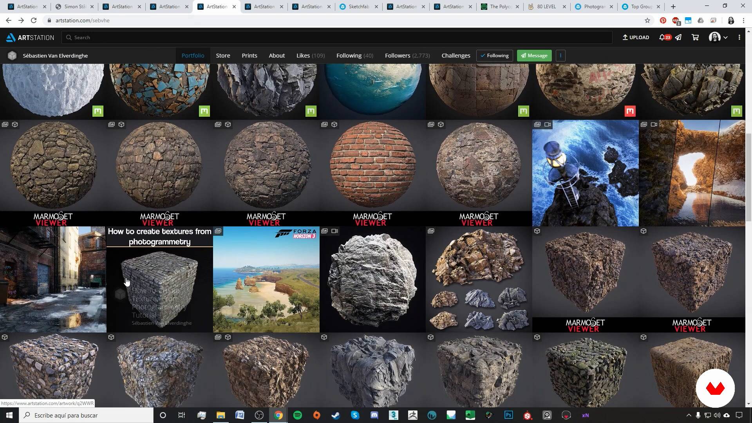Click the Upload button in header
Screen dimensions: 752x423
[636, 37]
